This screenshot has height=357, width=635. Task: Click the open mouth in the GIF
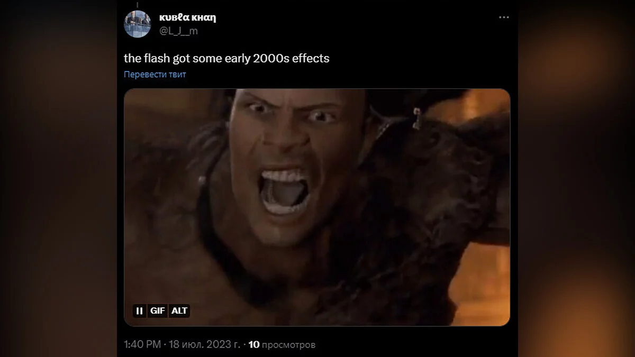coord(284,191)
